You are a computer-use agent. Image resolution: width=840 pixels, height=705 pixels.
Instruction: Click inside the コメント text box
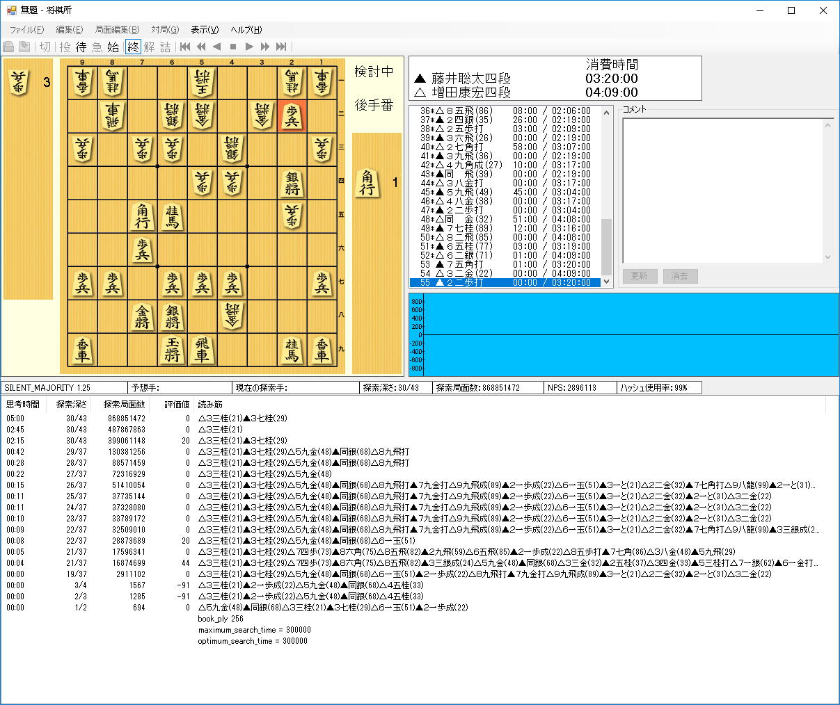724,189
